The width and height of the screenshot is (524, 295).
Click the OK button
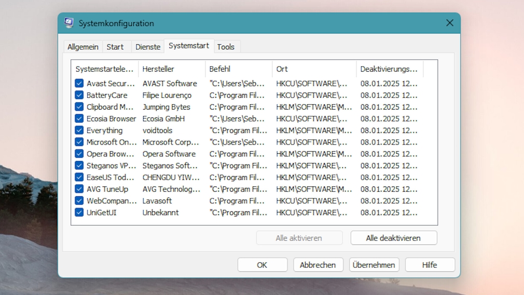tap(262, 265)
